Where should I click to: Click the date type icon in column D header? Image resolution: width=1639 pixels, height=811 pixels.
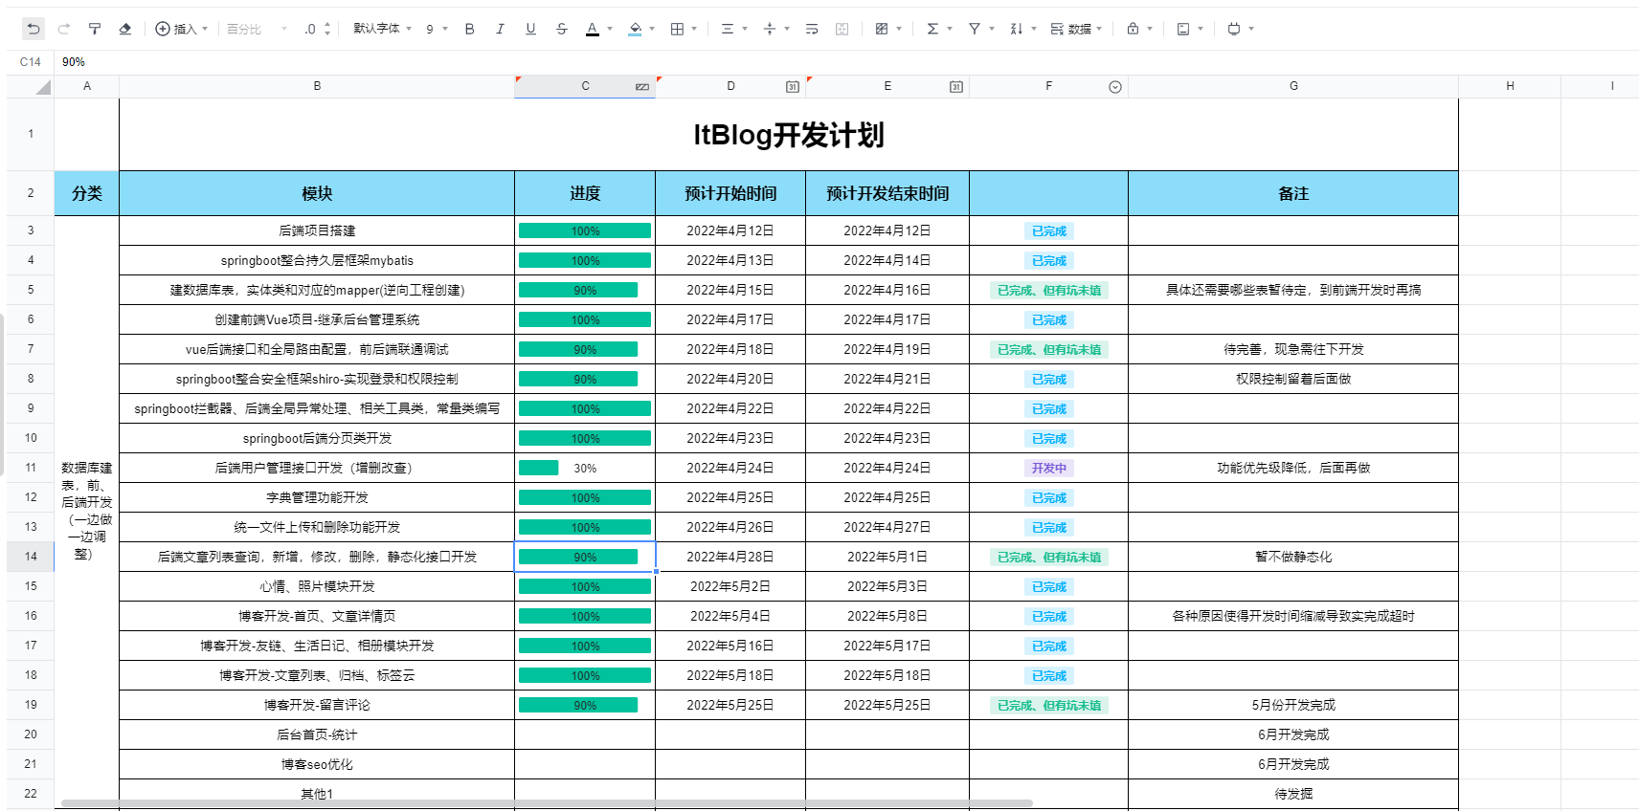pos(793,87)
